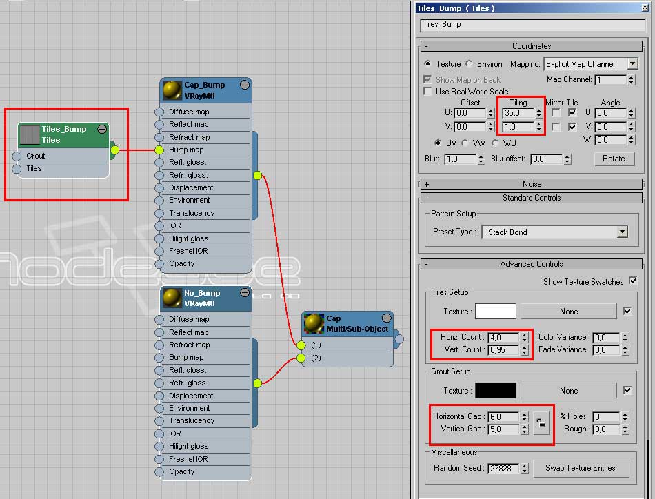Collapse the Cap_Bump node with minus icon
655x499 pixels.
(x=244, y=85)
